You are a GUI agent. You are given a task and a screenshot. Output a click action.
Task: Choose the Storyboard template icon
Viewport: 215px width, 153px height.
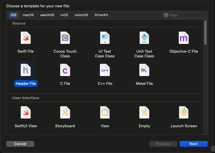(x=65, y=112)
